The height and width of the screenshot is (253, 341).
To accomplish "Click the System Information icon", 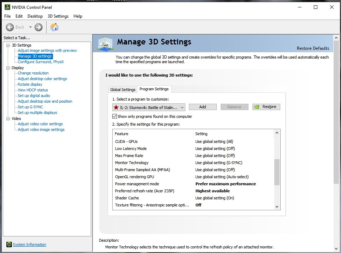I will coord(9,245).
